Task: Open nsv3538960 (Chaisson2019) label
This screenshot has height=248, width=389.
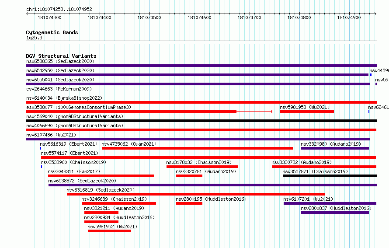Action: tap(73, 162)
